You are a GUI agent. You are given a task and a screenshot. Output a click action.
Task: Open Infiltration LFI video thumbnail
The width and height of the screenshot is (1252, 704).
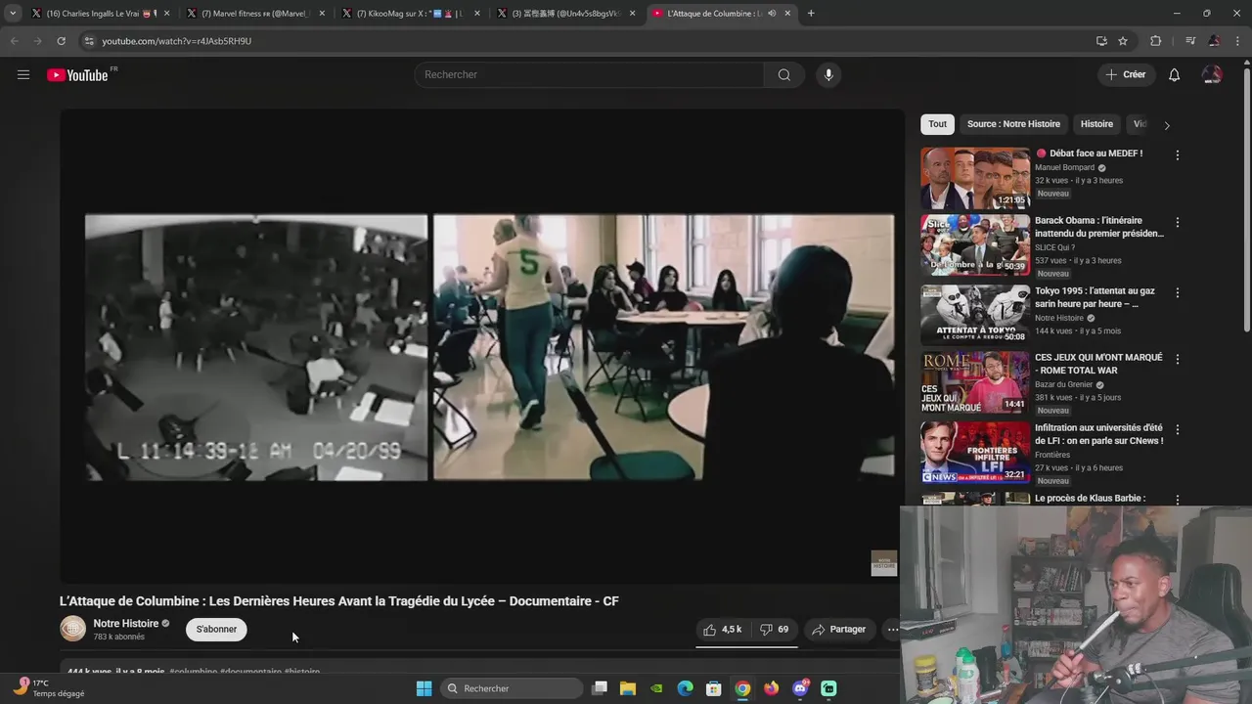click(x=975, y=453)
